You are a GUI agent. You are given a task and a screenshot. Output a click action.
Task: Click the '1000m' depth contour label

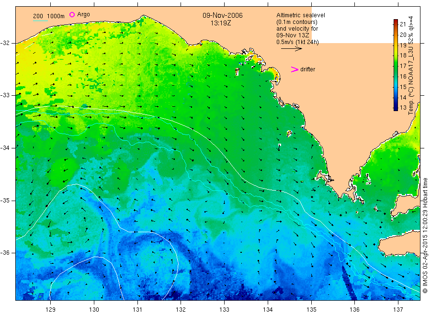tap(56, 16)
